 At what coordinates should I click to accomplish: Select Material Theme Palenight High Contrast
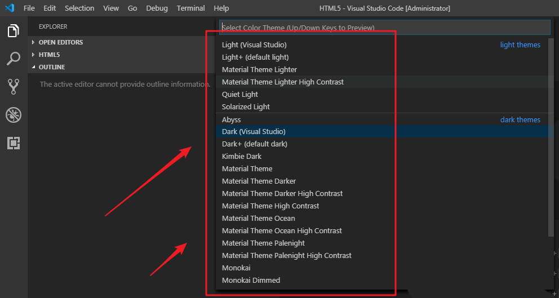pyautogui.click(x=287, y=255)
